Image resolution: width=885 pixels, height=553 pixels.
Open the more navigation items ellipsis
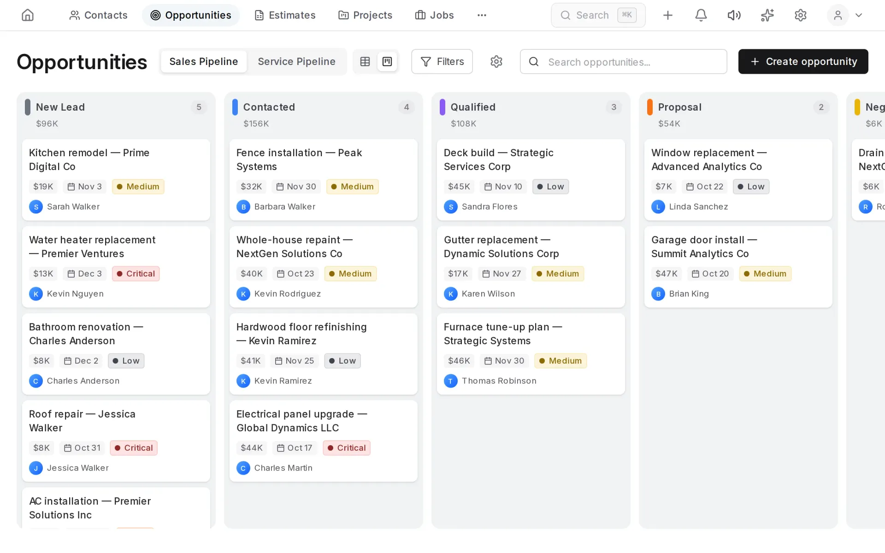(482, 15)
